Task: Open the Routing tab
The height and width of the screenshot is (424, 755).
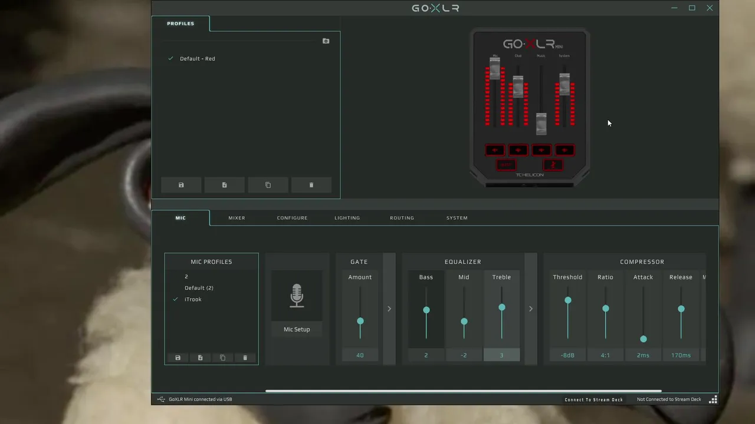Action: coord(402,218)
